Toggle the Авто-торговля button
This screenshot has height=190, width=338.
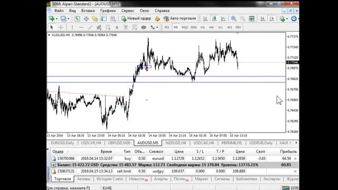tap(180, 18)
